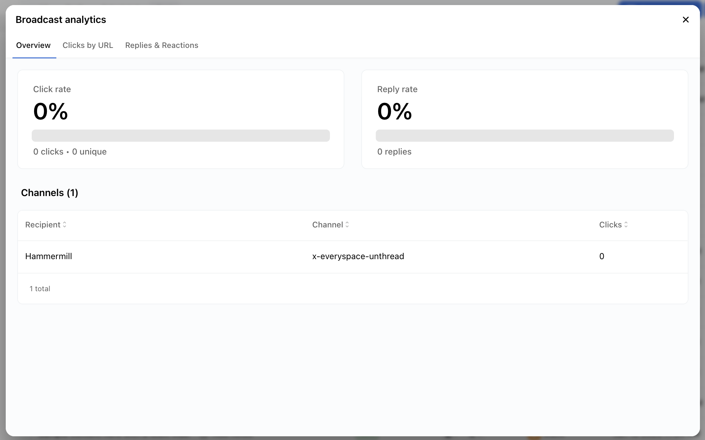Close the Broadcast analytics dialog
Viewport: 705px width, 440px height.
click(685, 20)
